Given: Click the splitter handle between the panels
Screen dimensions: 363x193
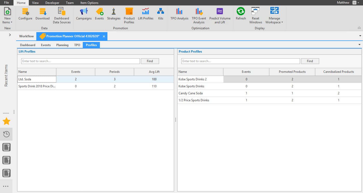Looking at the screenshot, I should (x=176, y=120).
